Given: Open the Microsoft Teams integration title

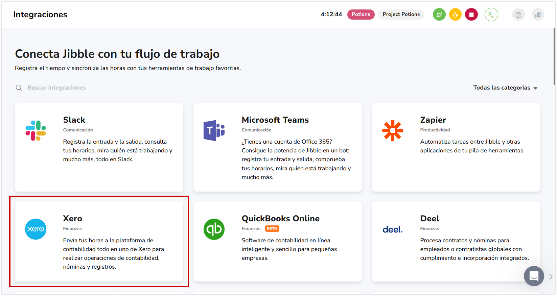Looking at the screenshot, I should point(275,120).
